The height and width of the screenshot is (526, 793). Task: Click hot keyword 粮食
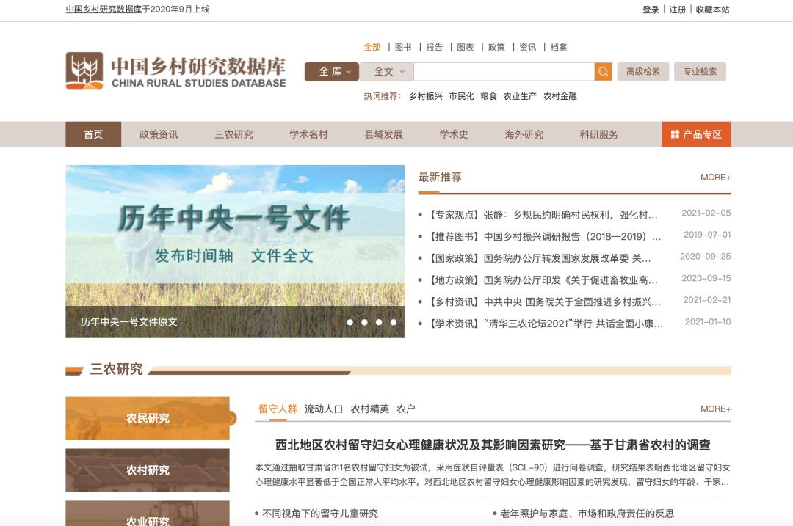(x=488, y=96)
